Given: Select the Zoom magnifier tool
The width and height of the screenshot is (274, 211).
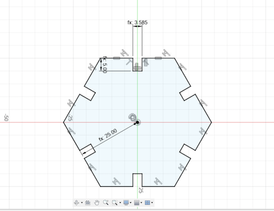Looking at the screenshot, I should click(x=105, y=202).
